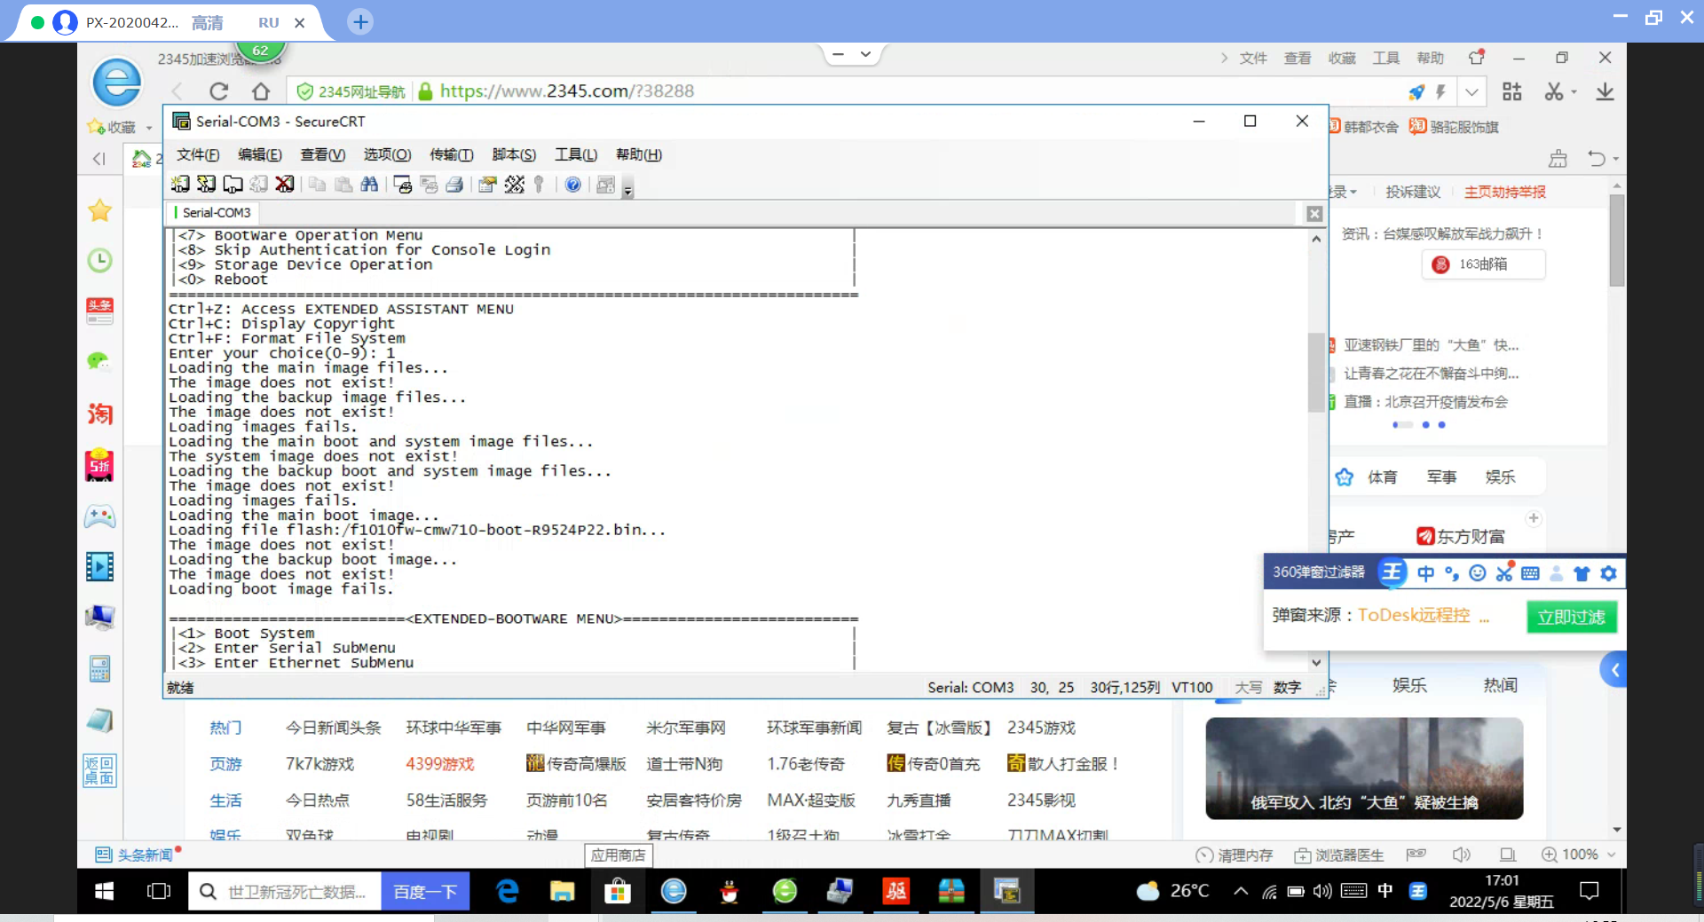The image size is (1704, 922).
Task: Expand the address bar dropdown chevron
Action: [x=1472, y=92]
